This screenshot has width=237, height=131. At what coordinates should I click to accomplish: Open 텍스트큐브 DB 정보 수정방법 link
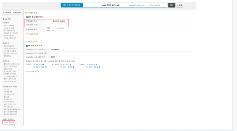(66, 67)
